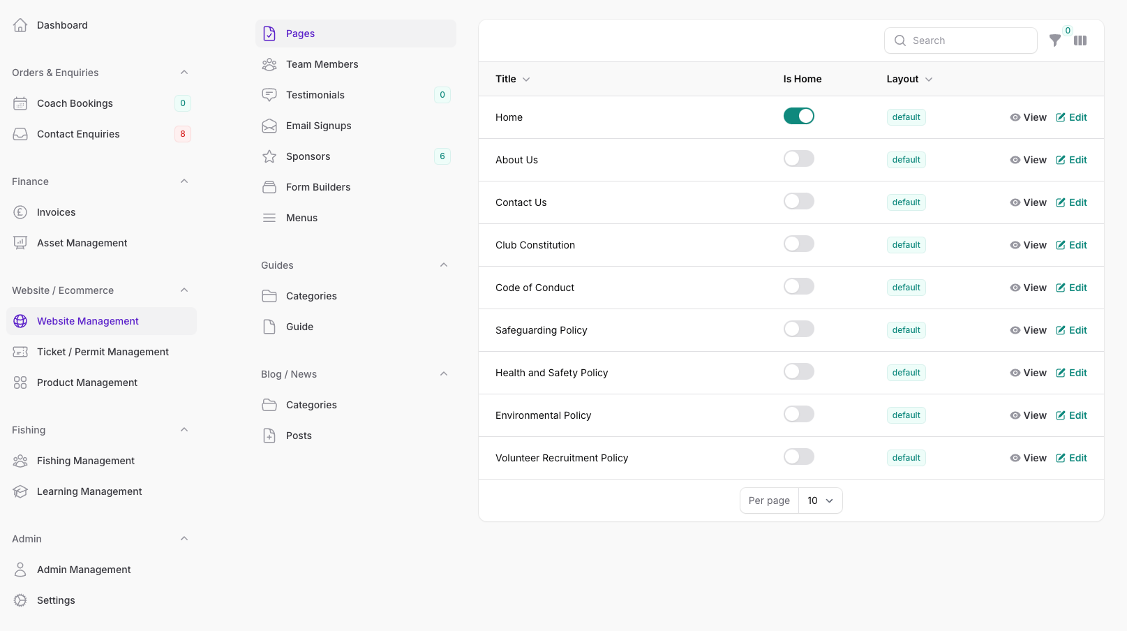The height and width of the screenshot is (631, 1127).
Task: Select the Coach Bookings icon
Action: 20,103
